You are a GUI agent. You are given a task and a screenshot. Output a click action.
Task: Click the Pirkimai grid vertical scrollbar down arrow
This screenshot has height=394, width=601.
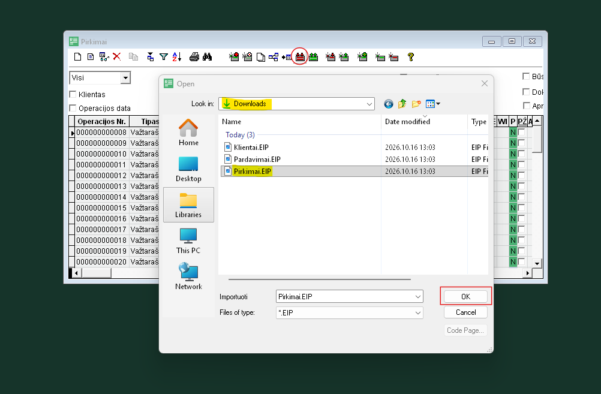pyautogui.click(x=537, y=263)
